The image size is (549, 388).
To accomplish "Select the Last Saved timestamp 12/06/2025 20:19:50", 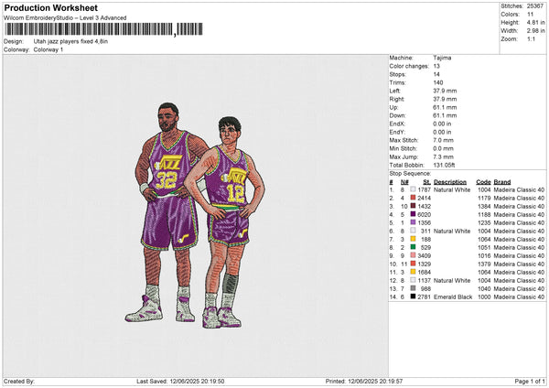I will click(197, 381).
